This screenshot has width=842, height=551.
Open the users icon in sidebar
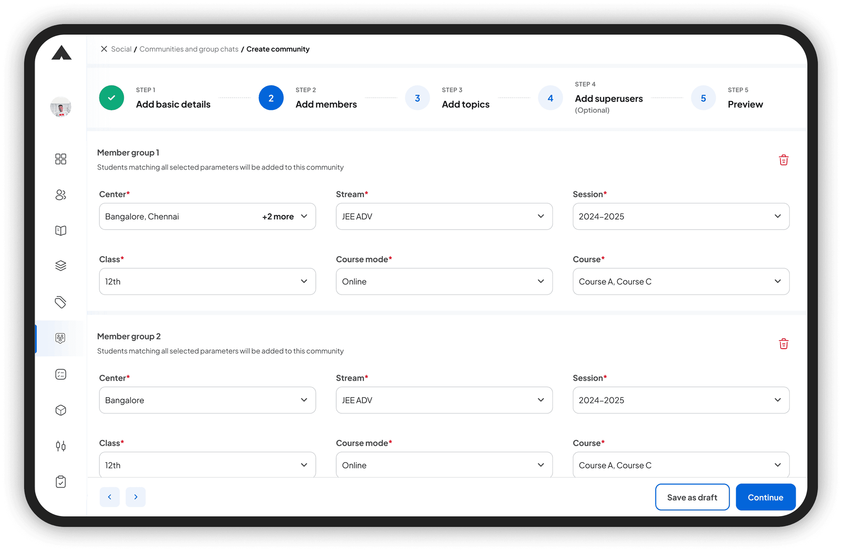pos(61,195)
